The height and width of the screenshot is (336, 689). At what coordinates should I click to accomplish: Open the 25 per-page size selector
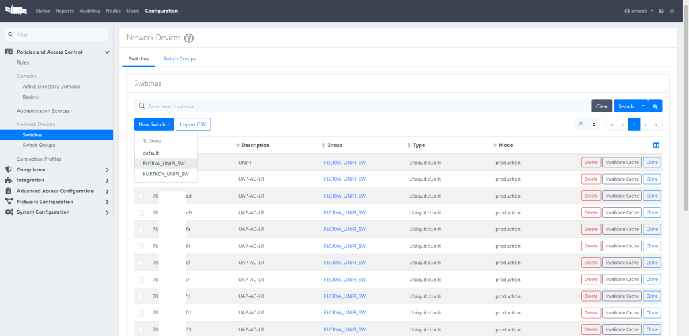587,124
